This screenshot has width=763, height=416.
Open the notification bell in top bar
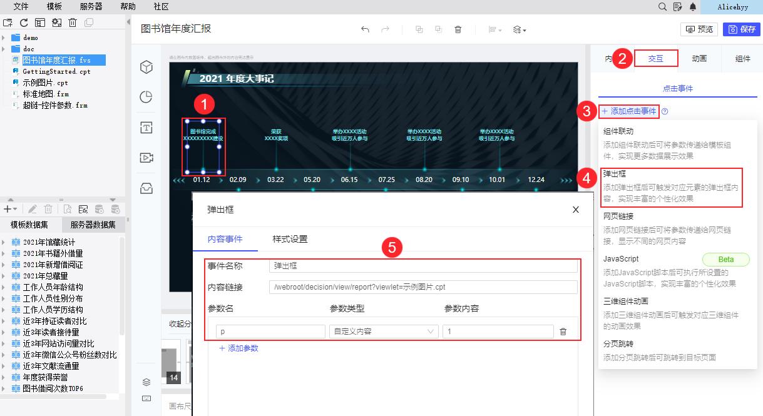[692, 7]
